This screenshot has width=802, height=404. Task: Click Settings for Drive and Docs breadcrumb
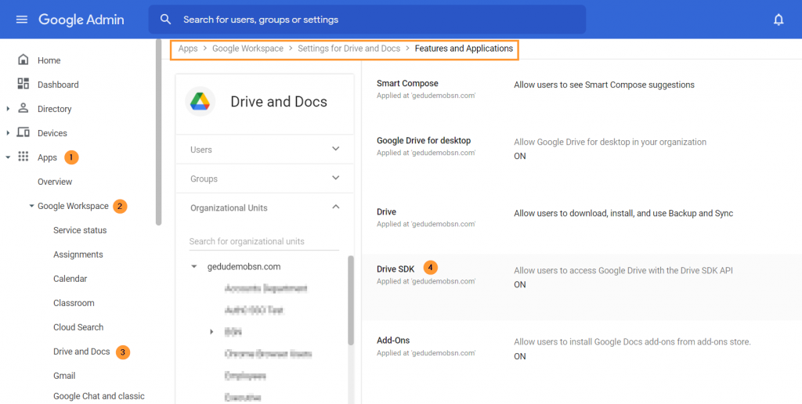(349, 49)
